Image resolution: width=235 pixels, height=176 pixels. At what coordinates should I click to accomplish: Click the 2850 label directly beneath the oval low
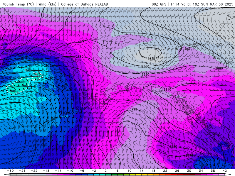click(145, 66)
